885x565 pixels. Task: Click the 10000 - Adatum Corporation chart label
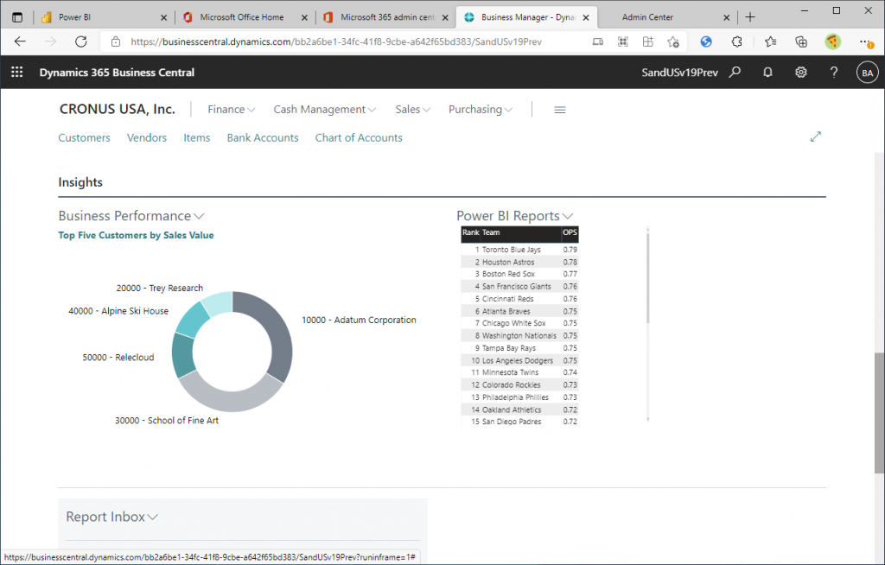(x=359, y=320)
